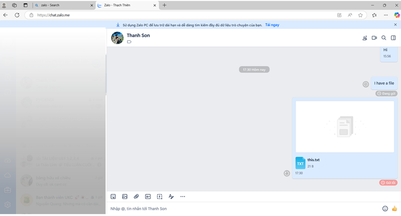Open the screenshot capture tool

(x=159, y=196)
